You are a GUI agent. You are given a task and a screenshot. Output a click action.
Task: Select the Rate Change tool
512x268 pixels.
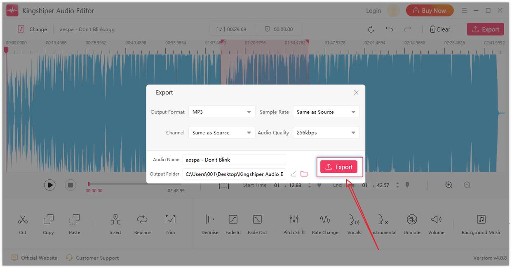tap(325, 220)
